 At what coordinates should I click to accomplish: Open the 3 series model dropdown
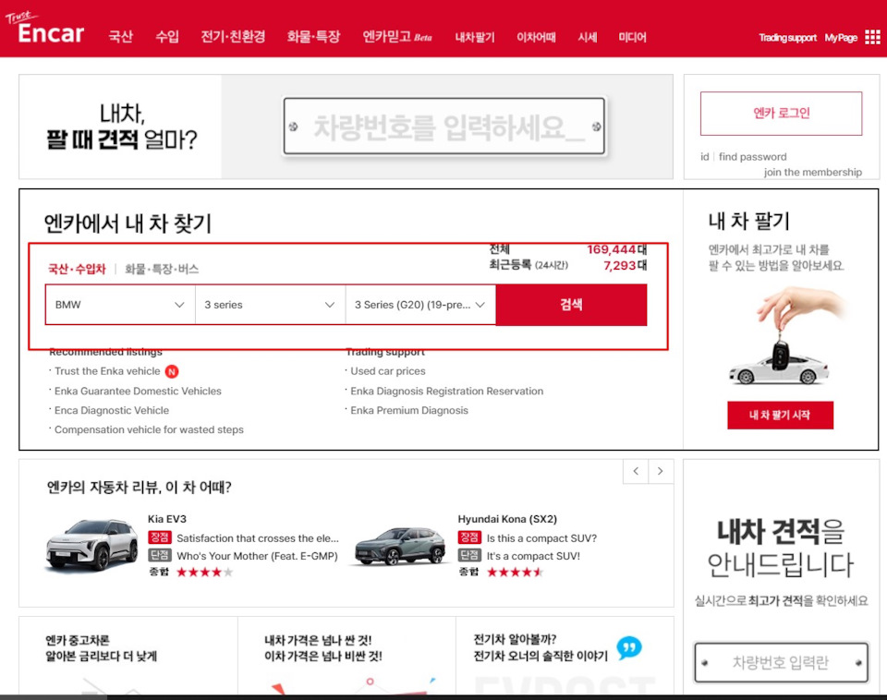tap(271, 305)
